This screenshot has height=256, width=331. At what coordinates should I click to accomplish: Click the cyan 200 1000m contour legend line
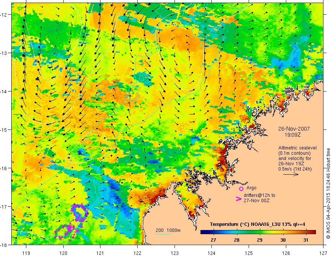coord(163,234)
